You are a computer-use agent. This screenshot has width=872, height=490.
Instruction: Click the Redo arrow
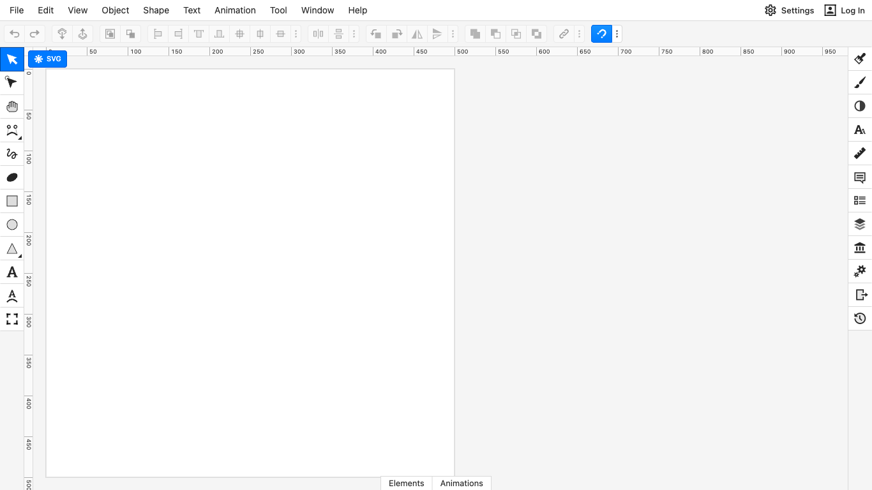34,34
